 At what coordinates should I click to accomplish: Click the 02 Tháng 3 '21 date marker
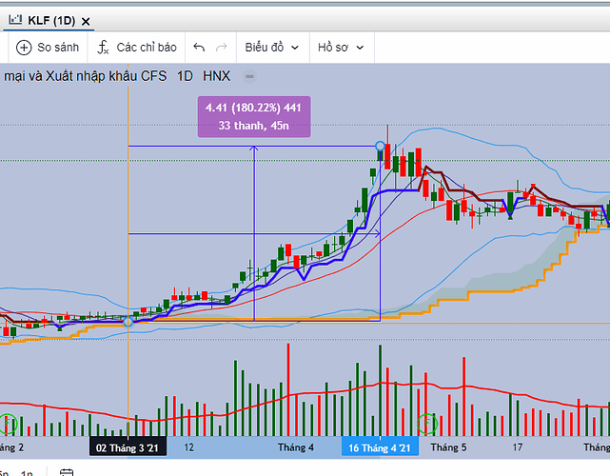tap(128, 448)
